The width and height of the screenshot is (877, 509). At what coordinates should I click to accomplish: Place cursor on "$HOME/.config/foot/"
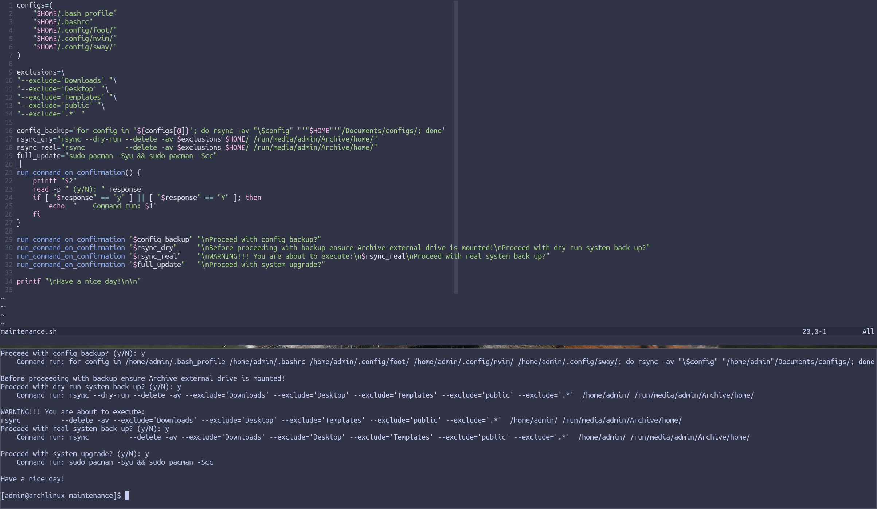pyautogui.click(x=75, y=30)
